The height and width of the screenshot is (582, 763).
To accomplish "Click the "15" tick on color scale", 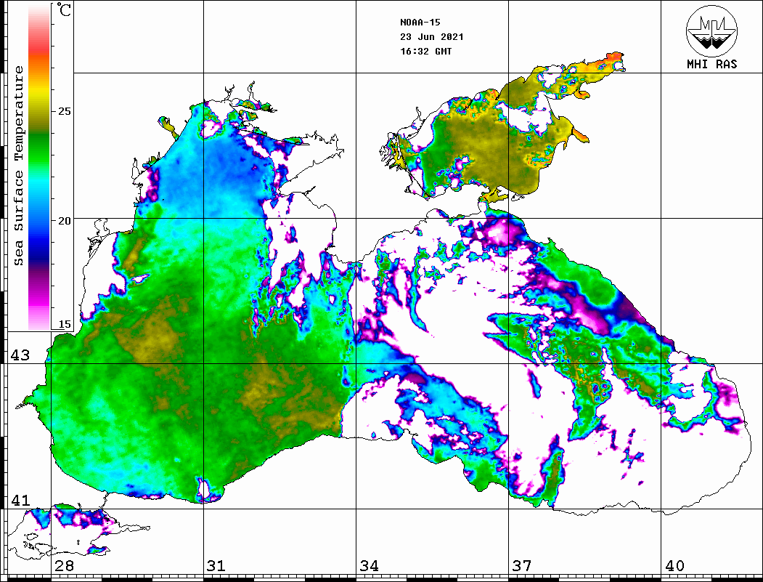I will tap(64, 324).
